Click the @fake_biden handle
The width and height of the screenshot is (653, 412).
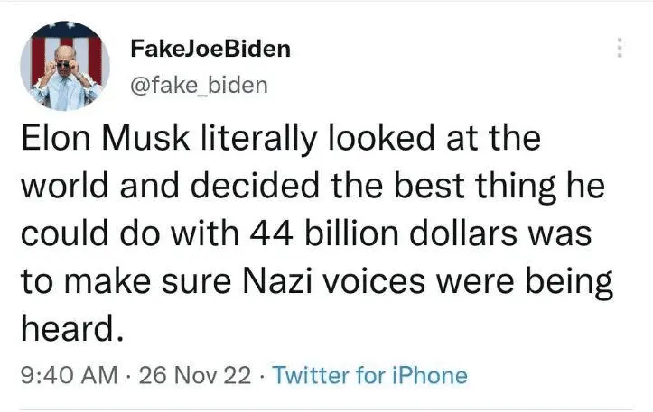point(200,85)
